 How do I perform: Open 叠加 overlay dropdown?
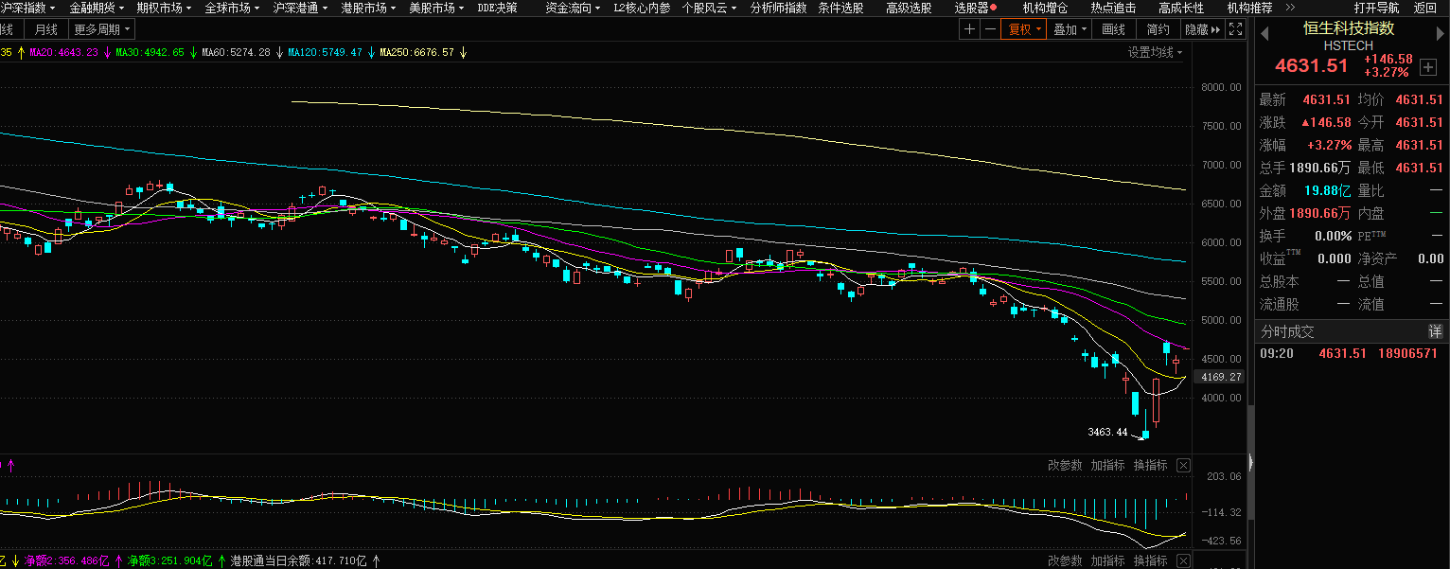pos(1070,29)
